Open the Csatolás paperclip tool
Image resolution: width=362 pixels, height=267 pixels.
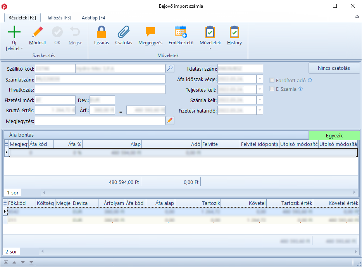(x=124, y=32)
